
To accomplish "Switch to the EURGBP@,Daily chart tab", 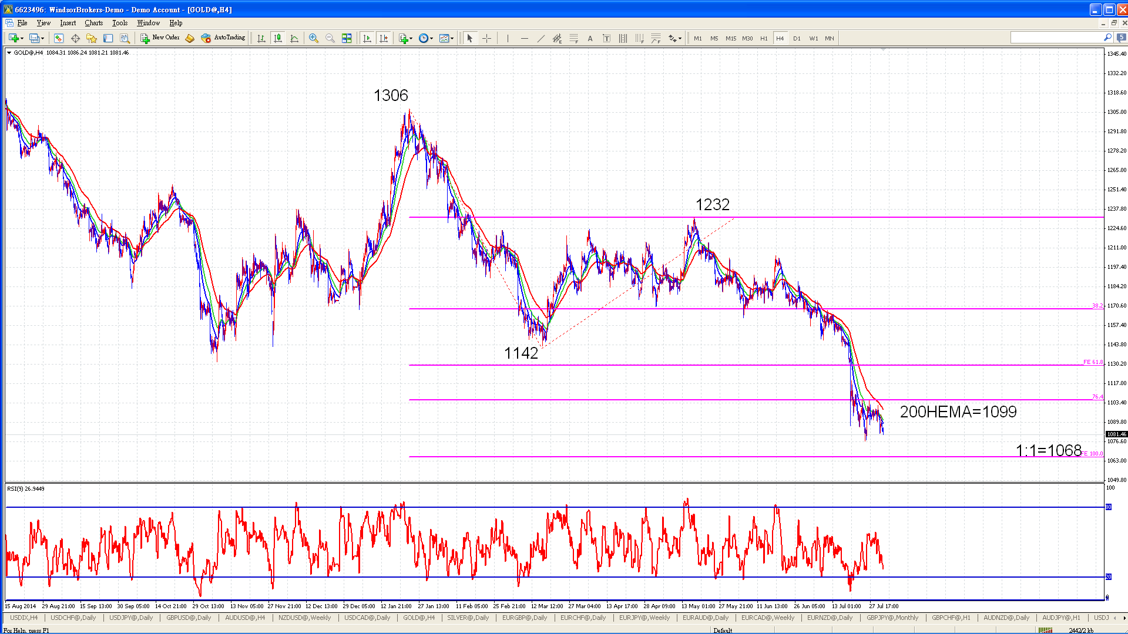I will coord(525,618).
